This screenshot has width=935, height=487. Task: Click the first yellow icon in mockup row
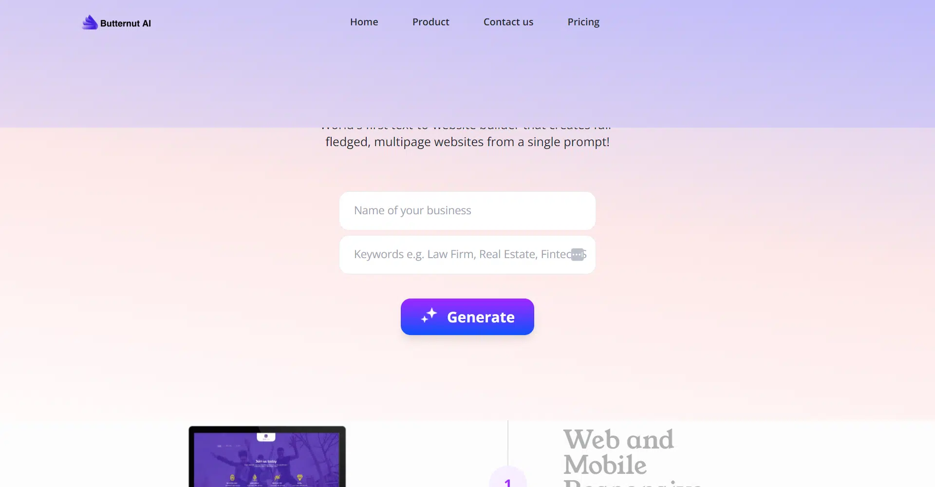[232, 478]
